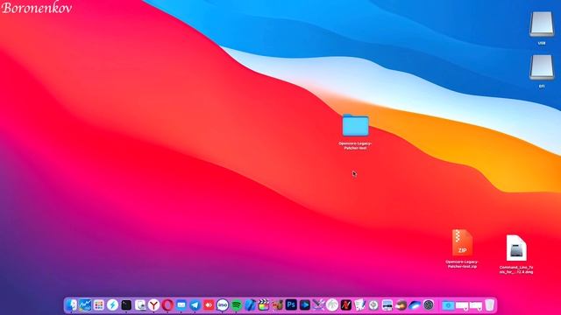Click the second minimized window beside Trash
Viewport: 561px width, 315px height.
pos(476,305)
